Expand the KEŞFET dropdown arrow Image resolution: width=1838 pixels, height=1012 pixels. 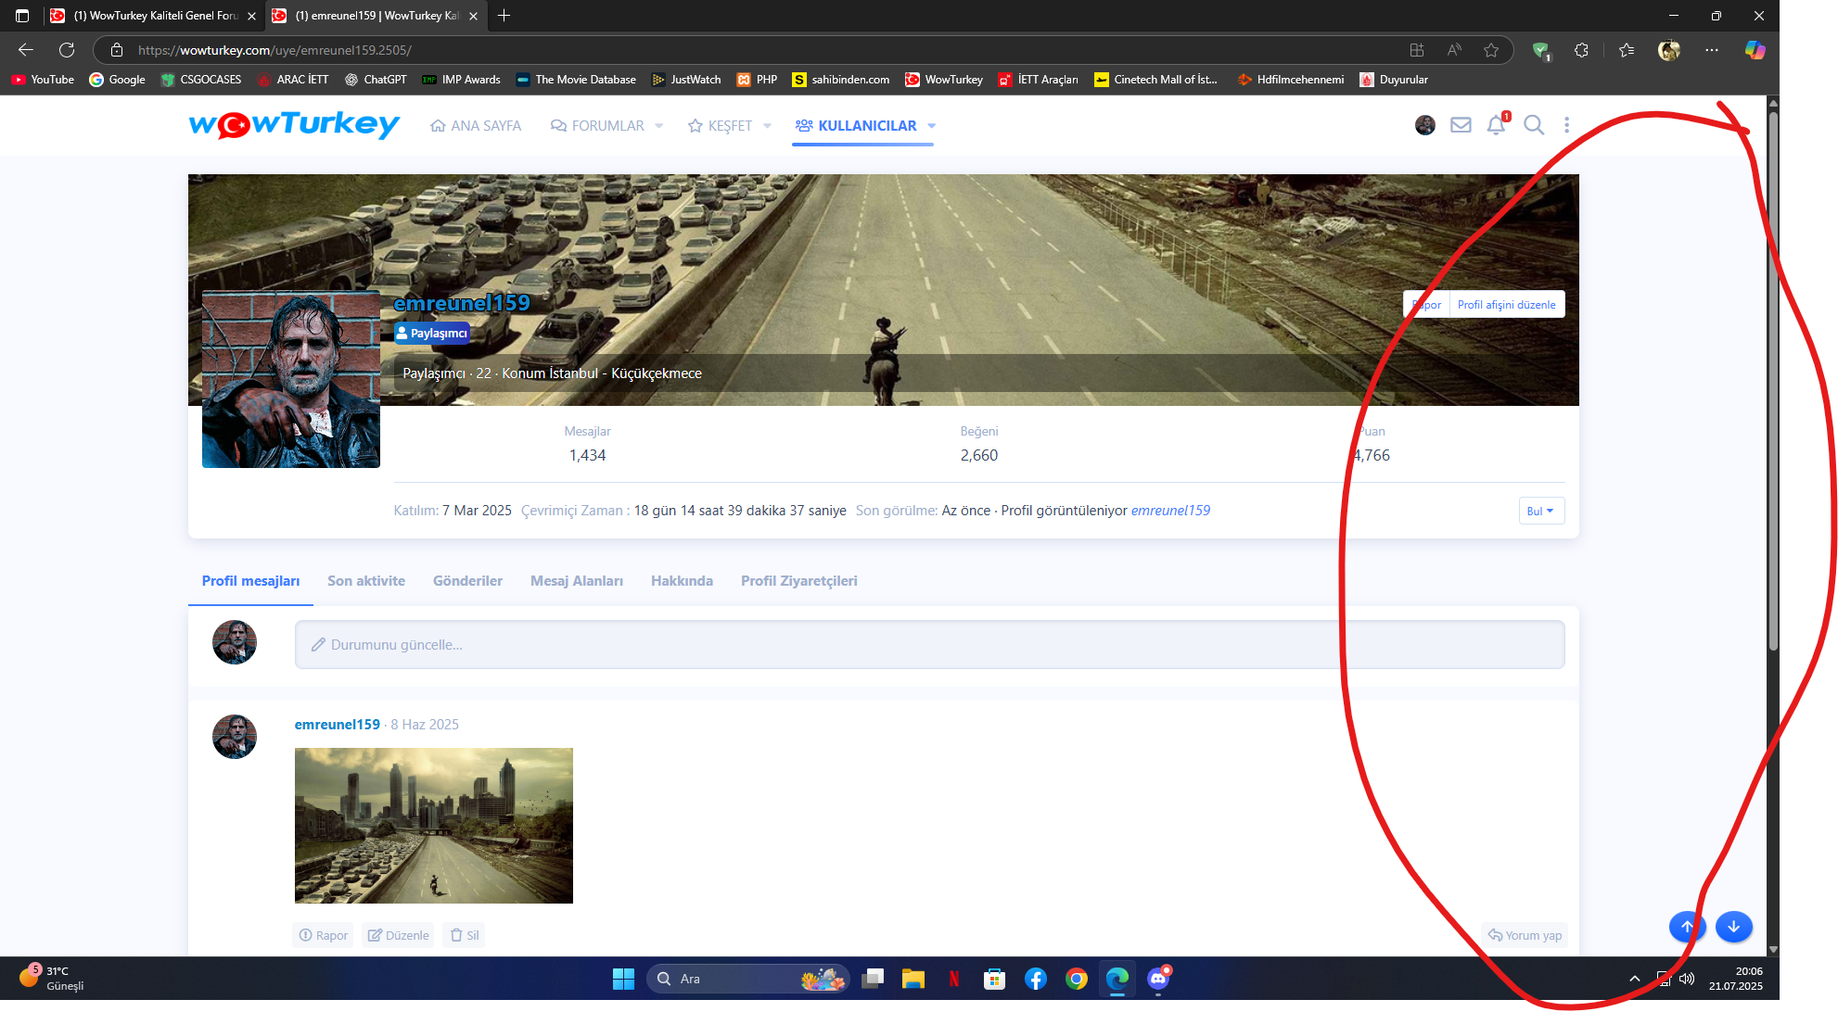(767, 126)
